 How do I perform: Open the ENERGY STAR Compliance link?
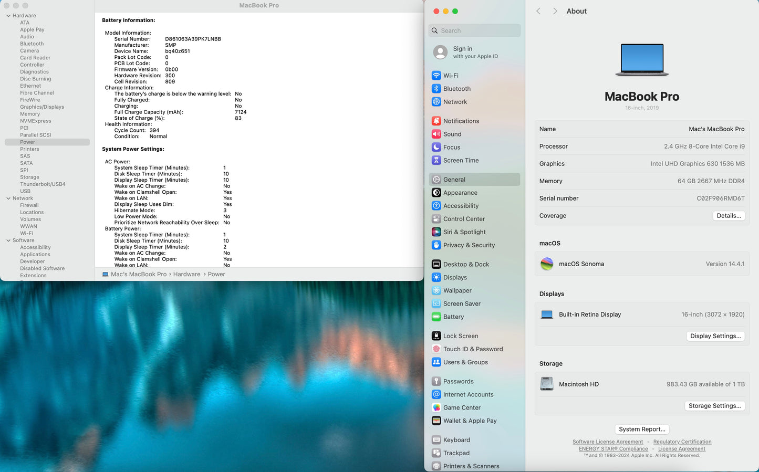click(x=614, y=449)
